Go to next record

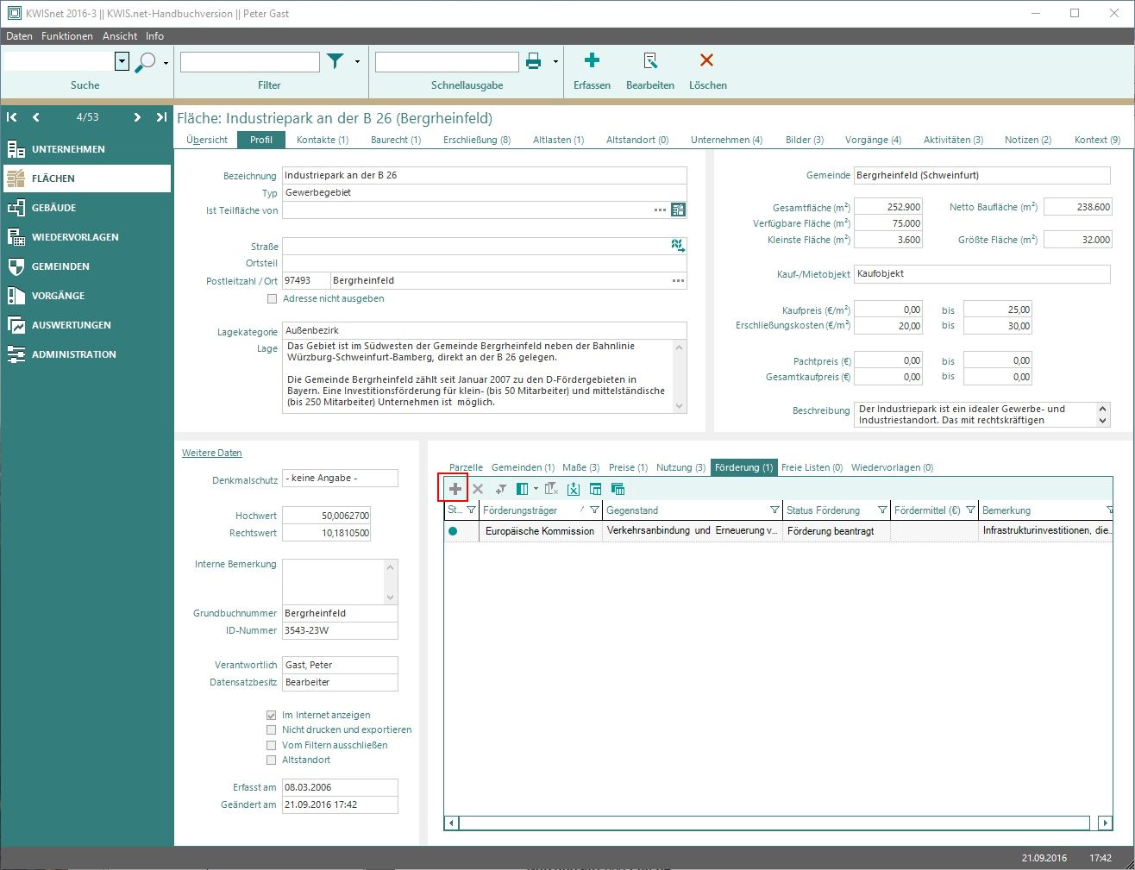(137, 117)
